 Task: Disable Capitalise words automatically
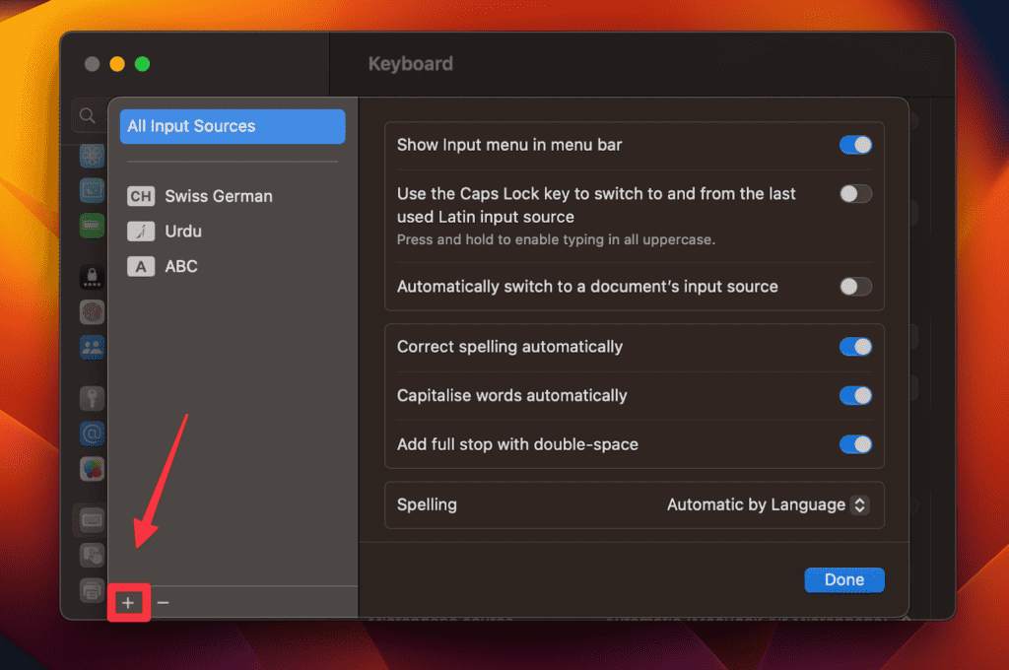(855, 395)
